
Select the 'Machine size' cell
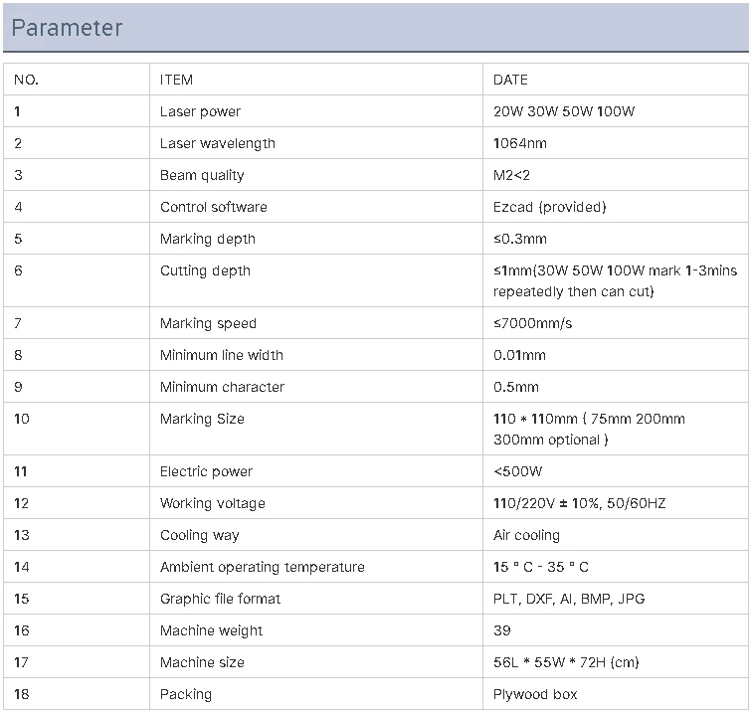tap(202, 662)
